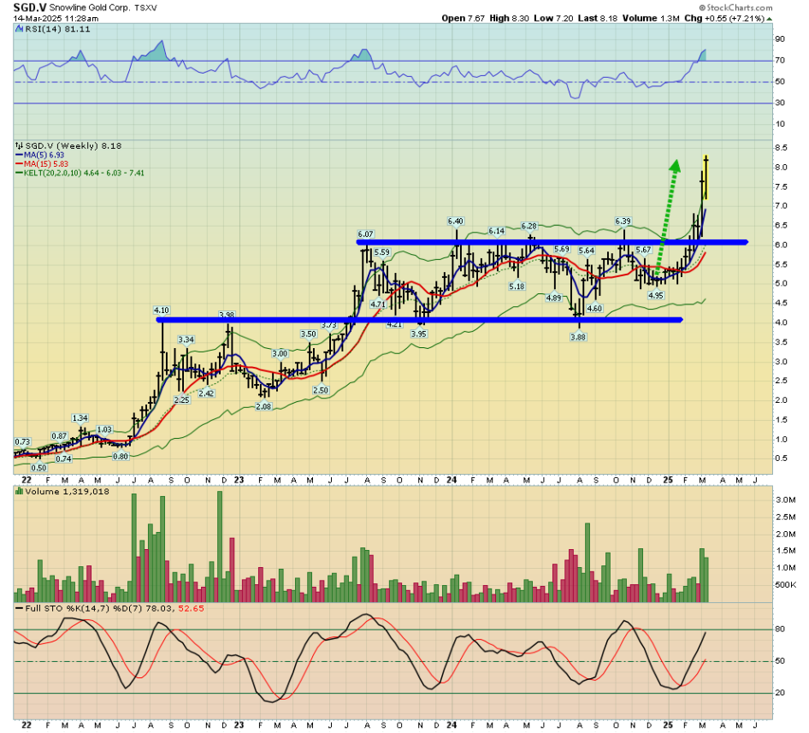Click the 0.80 price low label
The image size is (809, 733).
click(121, 457)
